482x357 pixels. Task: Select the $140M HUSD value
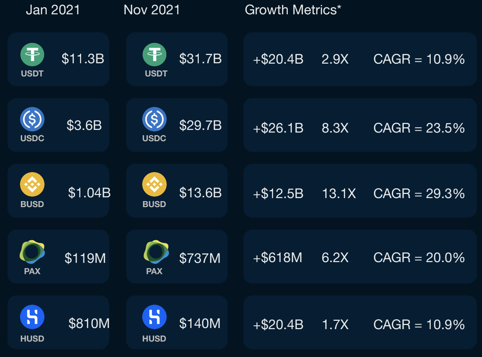click(x=200, y=323)
